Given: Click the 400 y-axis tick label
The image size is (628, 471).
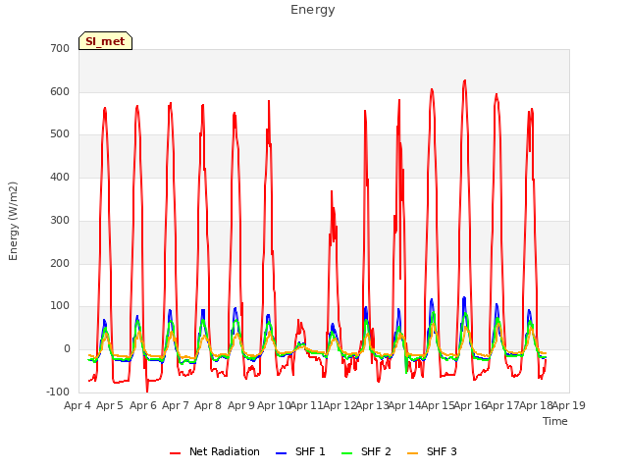Looking at the screenshot, I should click(x=60, y=178).
